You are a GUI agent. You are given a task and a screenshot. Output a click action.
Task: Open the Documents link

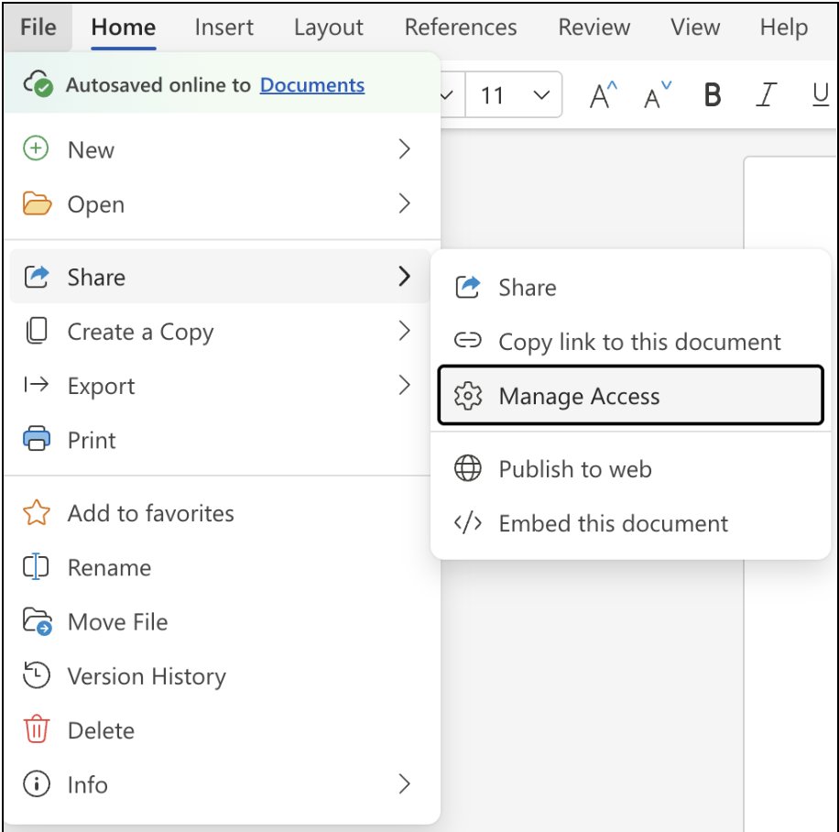point(312,84)
